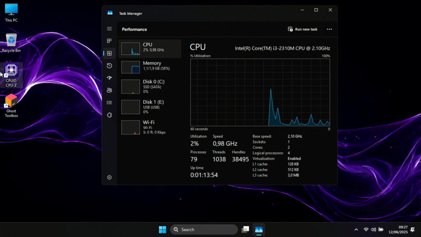421x237 pixels.
Task: Select the Performance page icon in sidebar
Action: [x=109, y=53]
